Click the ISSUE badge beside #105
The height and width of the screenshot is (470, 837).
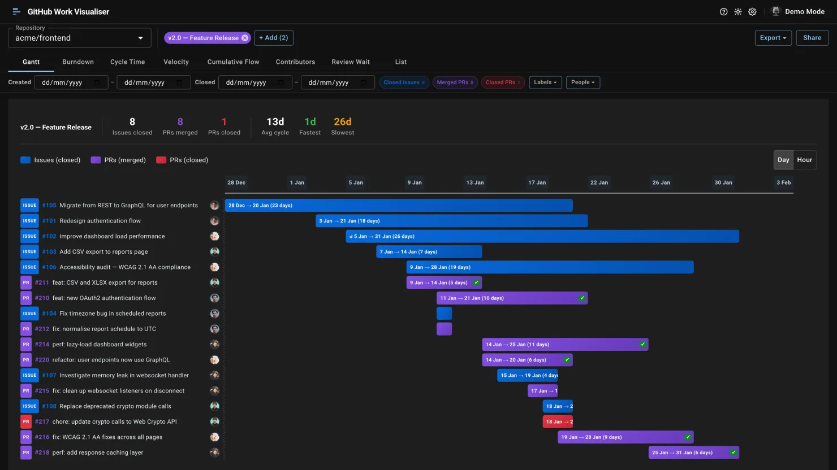click(x=29, y=205)
